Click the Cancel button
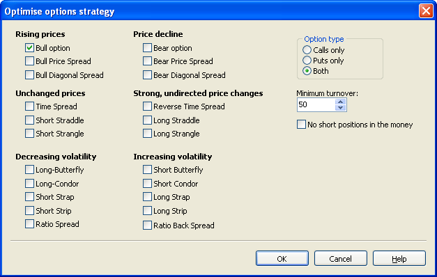Image resolution: width=437 pixels, height=277 pixels. pos(341,258)
